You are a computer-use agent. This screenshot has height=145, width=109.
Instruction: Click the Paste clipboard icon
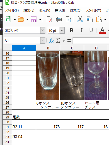point(99,19)
